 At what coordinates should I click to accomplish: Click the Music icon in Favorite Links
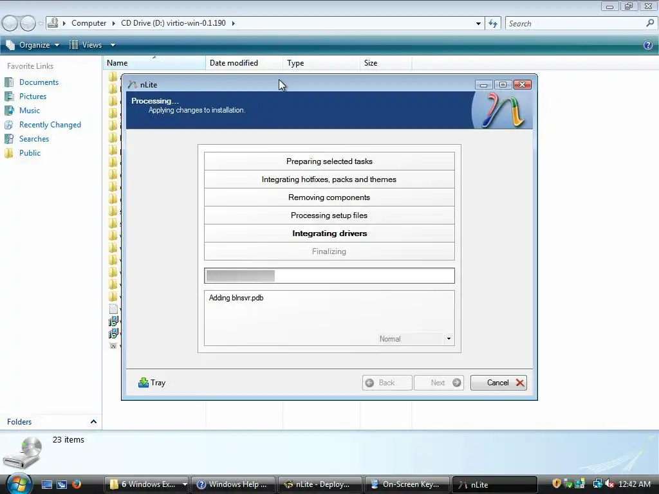tap(9, 111)
